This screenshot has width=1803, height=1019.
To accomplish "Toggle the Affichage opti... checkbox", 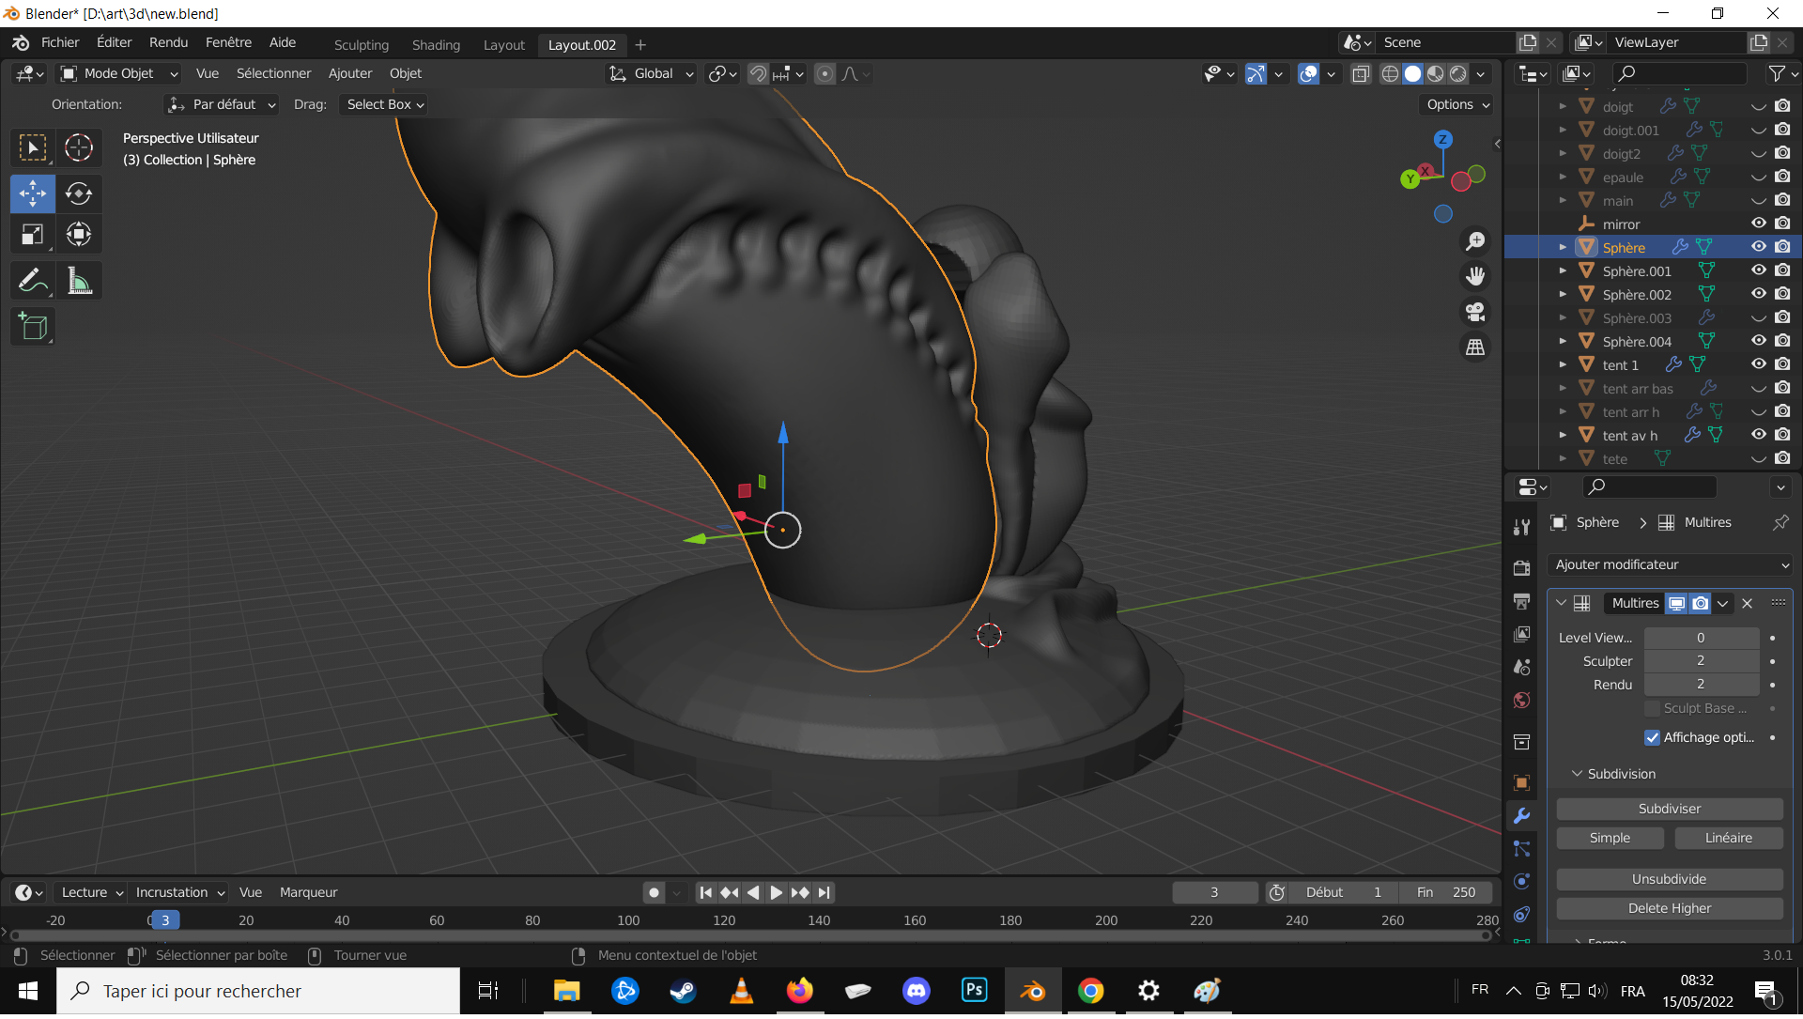I will coord(1652,738).
